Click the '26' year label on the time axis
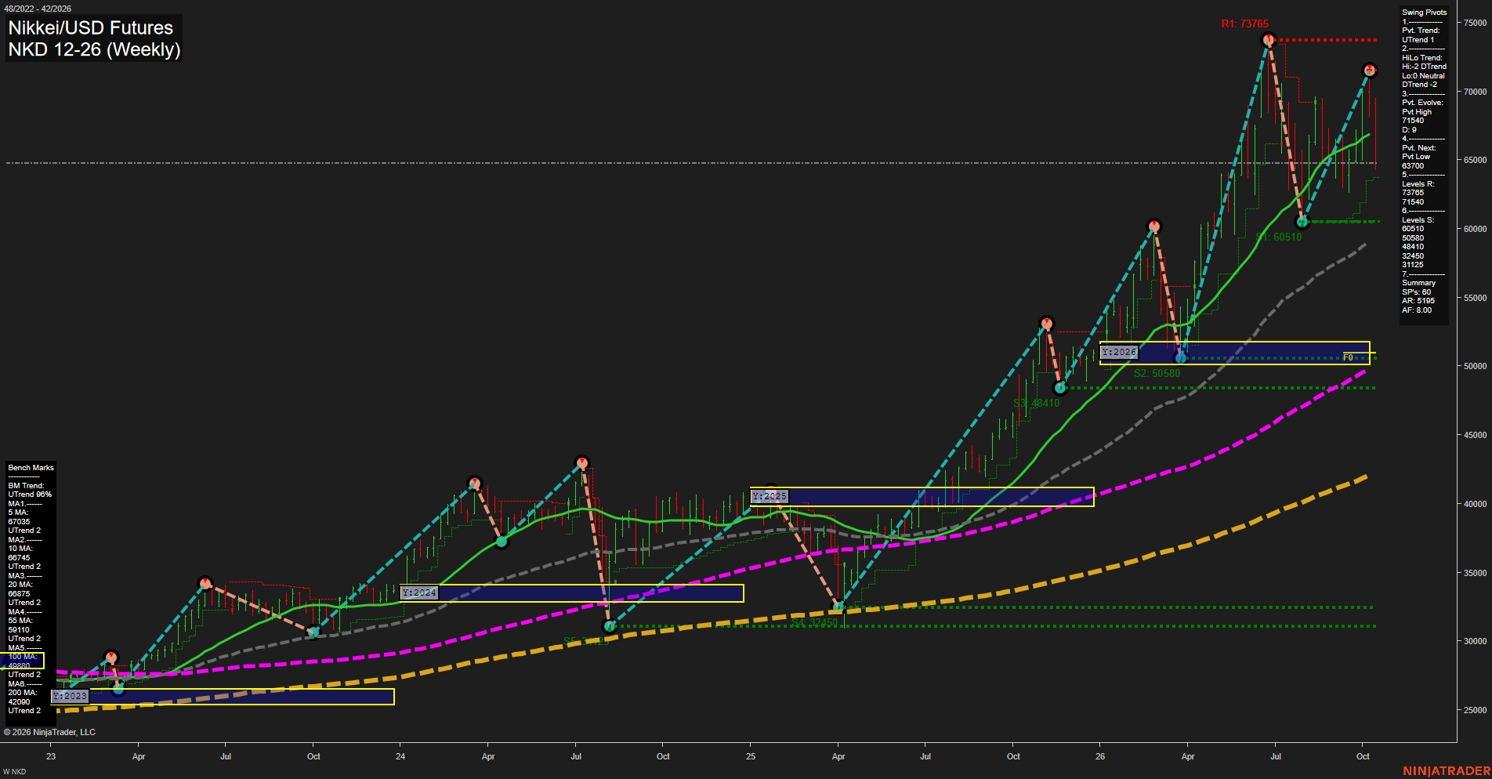The image size is (1492, 779). pos(1100,756)
